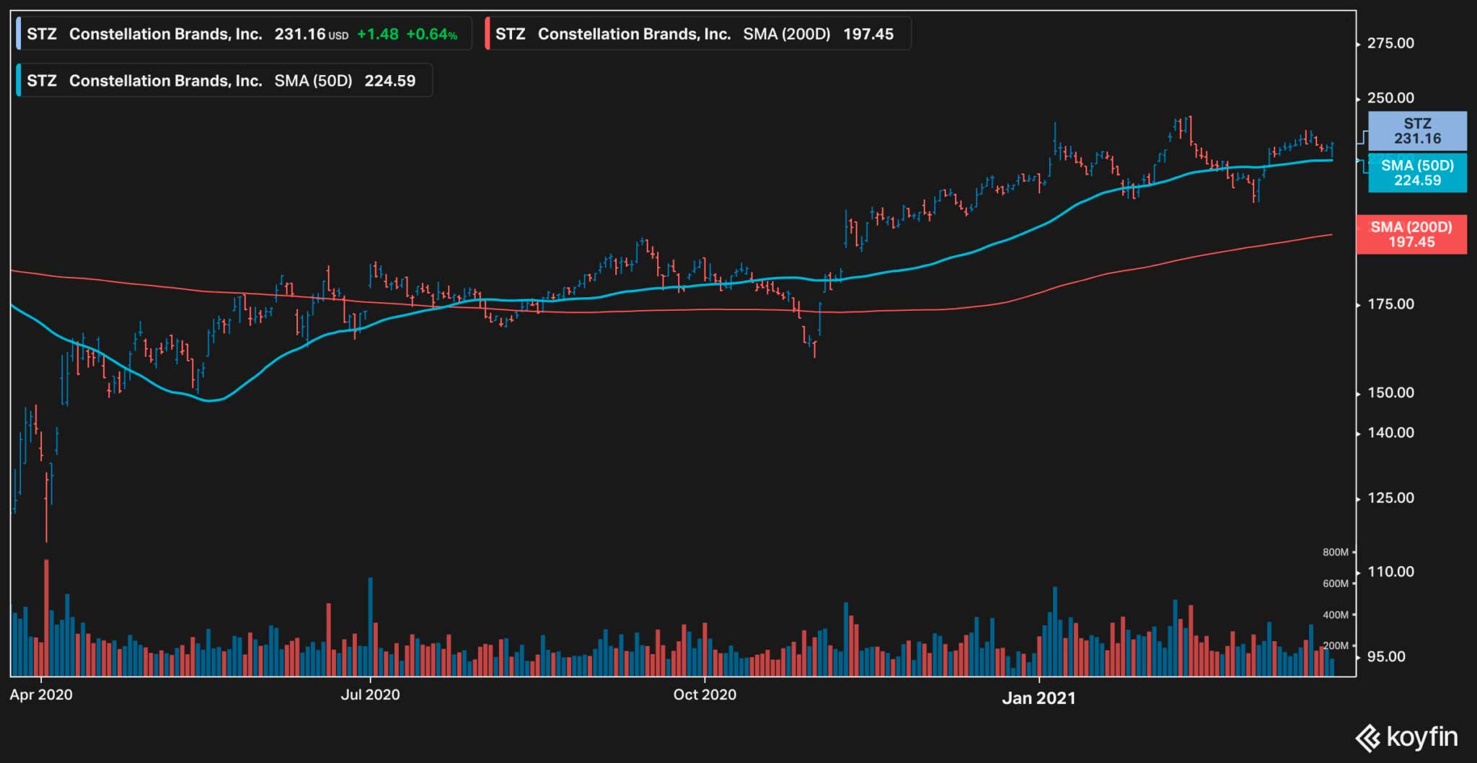This screenshot has width=1477, height=763.
Task: Click the STZ price legend box
Action: 244,34
